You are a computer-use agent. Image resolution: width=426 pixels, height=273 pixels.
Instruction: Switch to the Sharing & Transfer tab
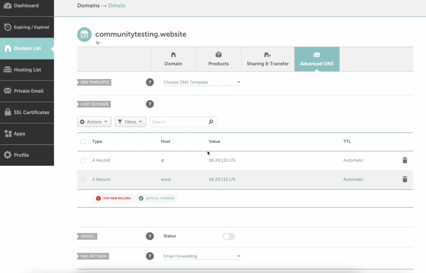point(268,59)
